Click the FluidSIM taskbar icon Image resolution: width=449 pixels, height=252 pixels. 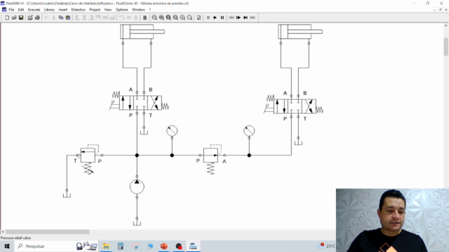(193, 246)
